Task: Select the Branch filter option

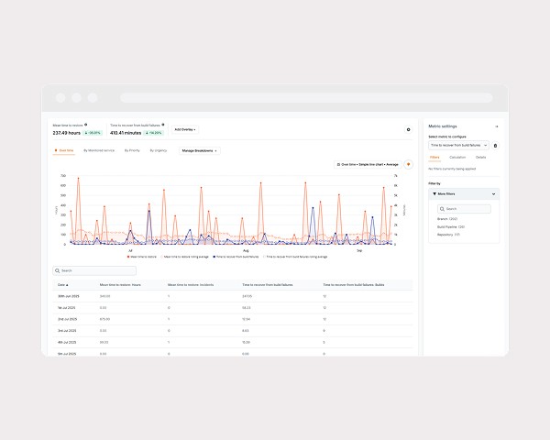Action: pos(447,219)
